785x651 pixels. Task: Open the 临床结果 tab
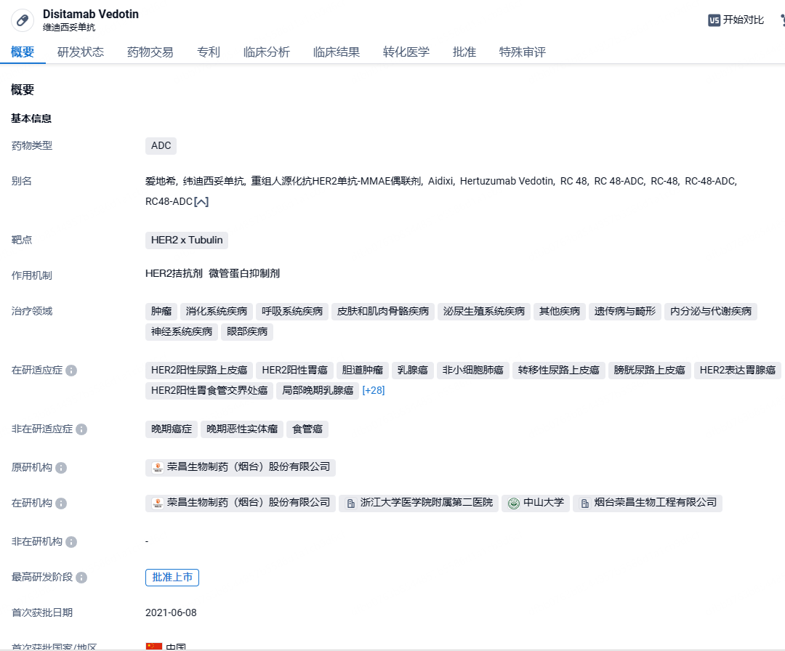point(337,52)
